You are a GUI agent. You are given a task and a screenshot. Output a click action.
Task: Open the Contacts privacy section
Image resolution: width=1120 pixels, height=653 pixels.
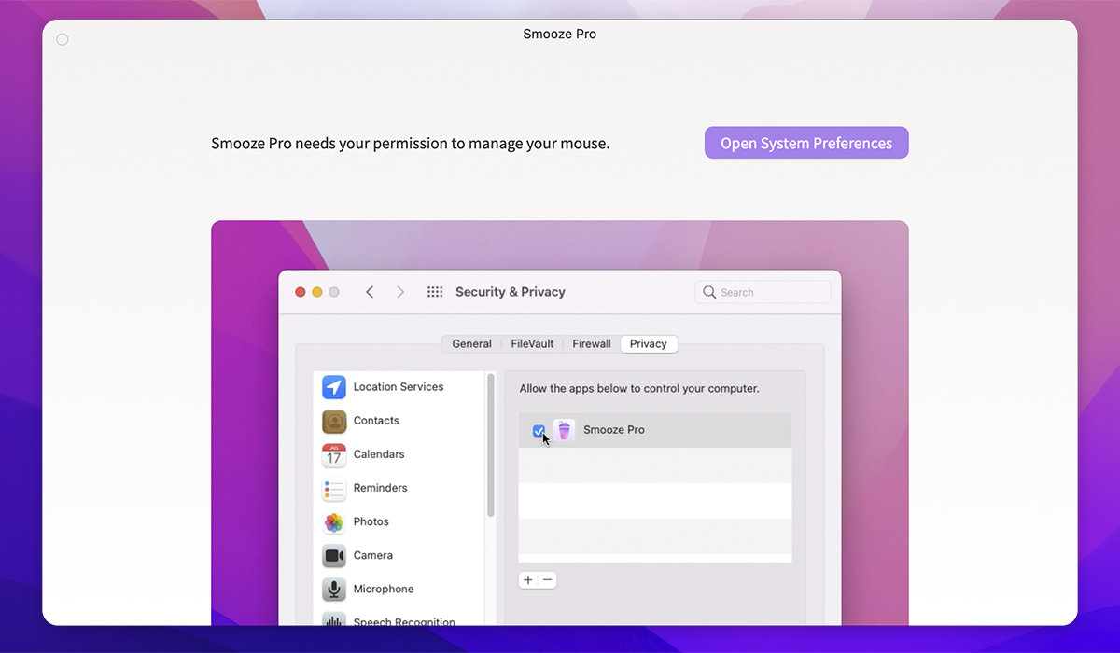pyautogui.click(x=376, y=420)
